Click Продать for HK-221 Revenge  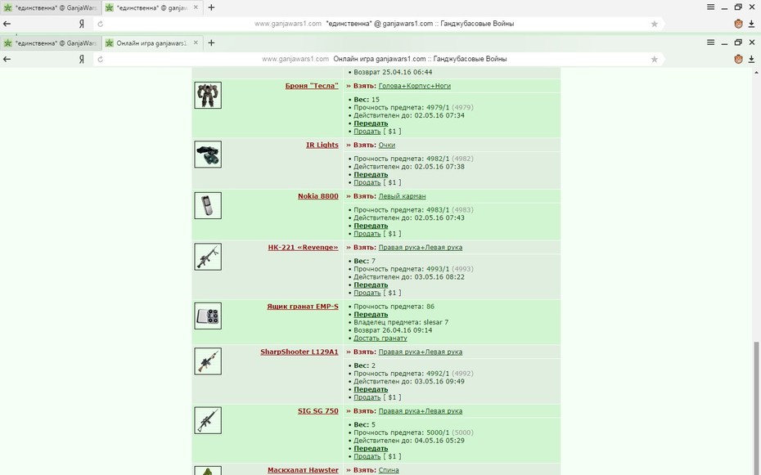367,293
